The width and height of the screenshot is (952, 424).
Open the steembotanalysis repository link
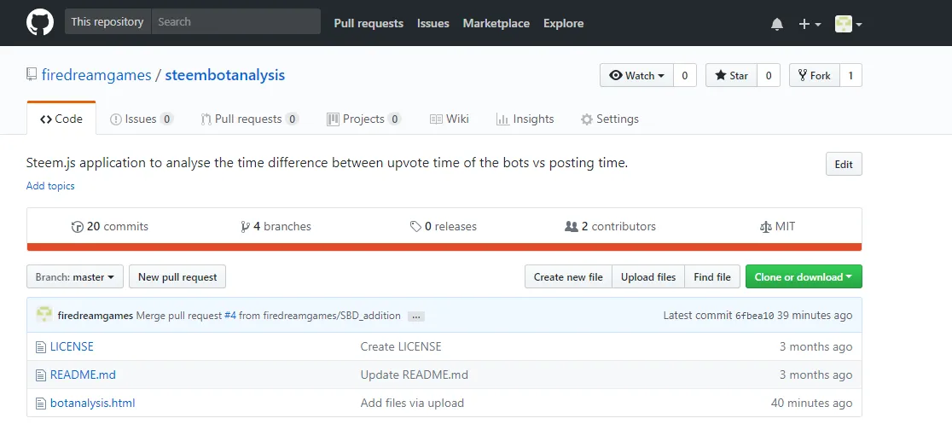[224, 75]
